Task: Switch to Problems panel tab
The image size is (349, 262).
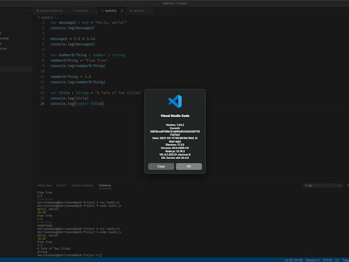Action: pyautogui.click(x=44, y=185)
